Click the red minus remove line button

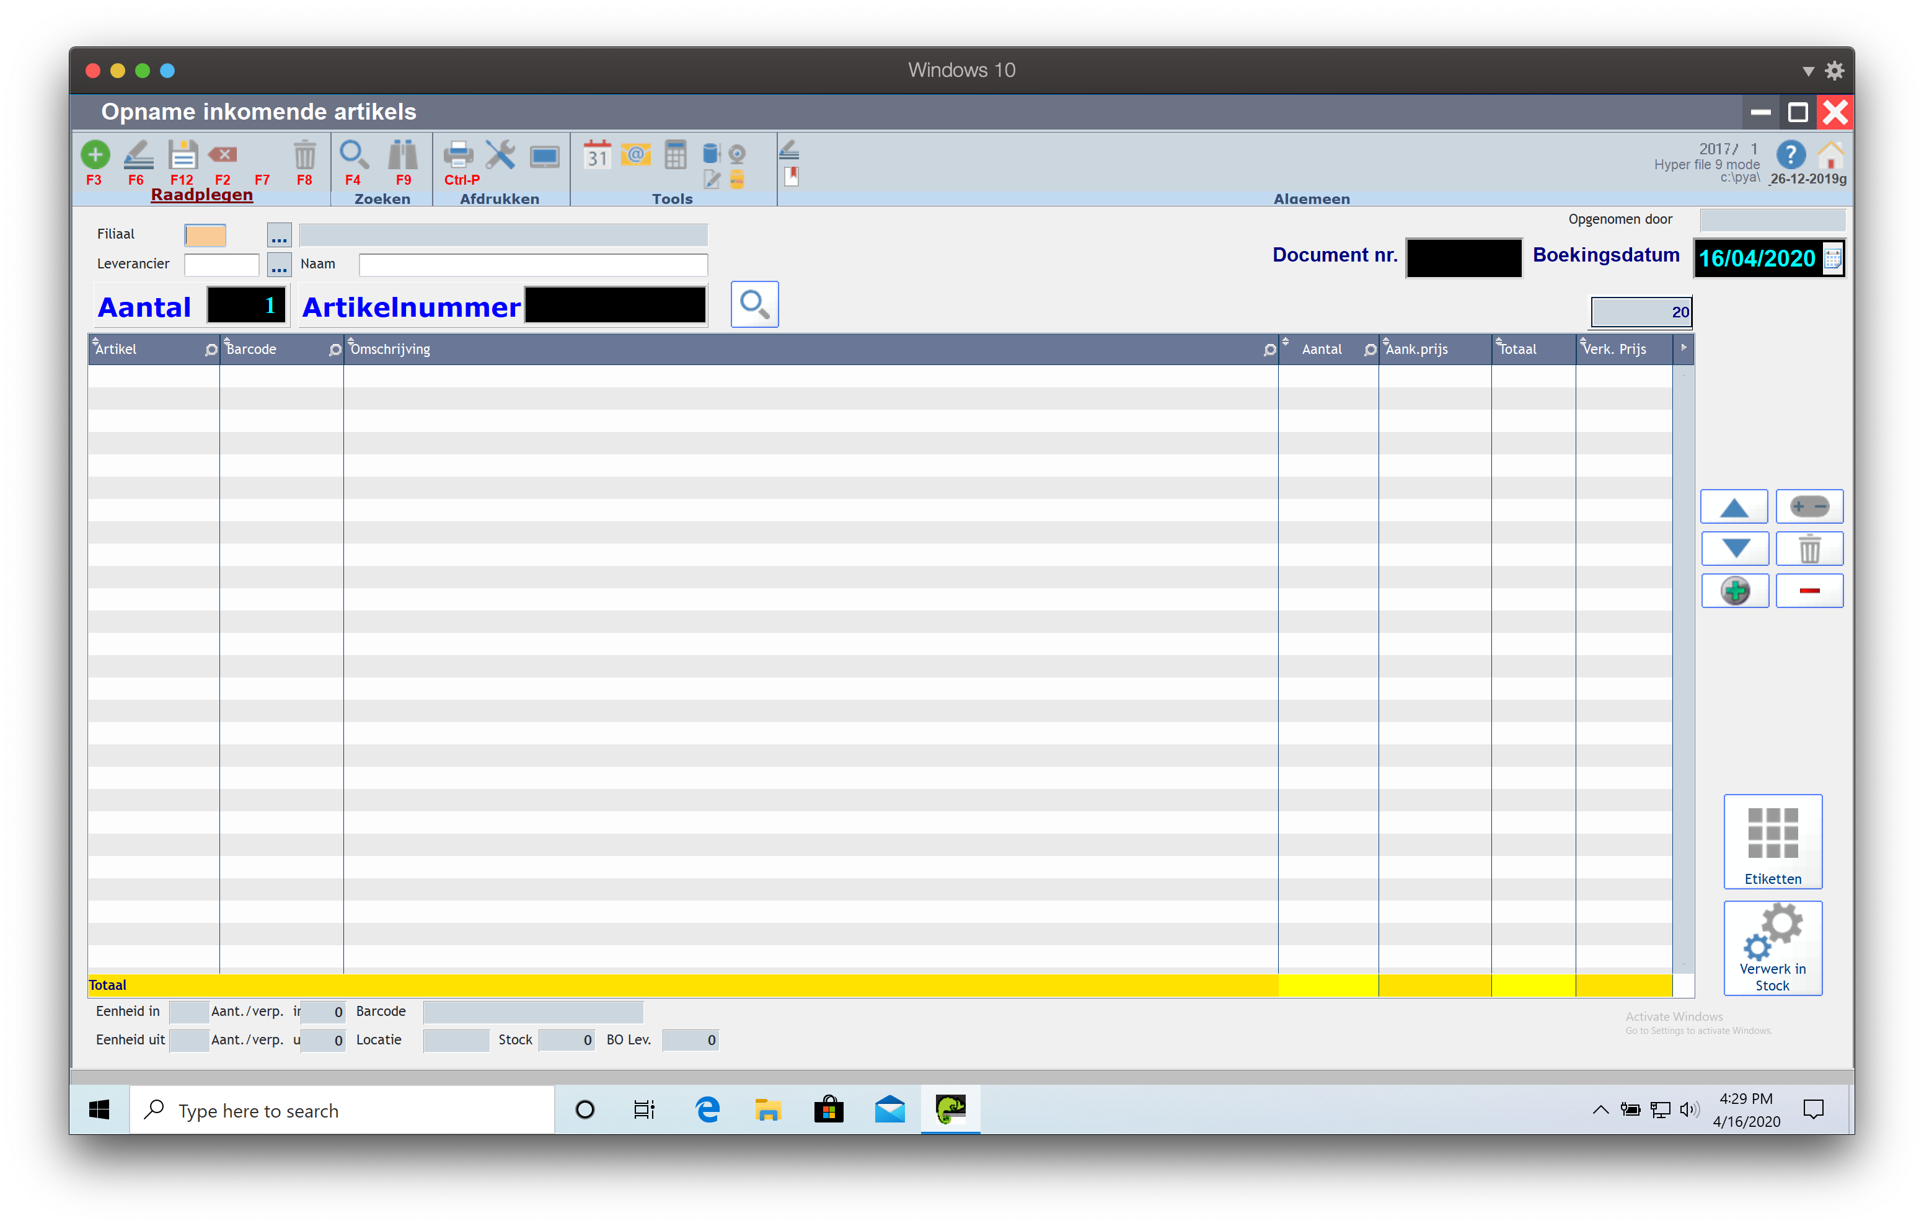pyautogui.click(x=1809, y=591)
